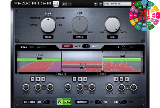This screenshot has height=108, width=160.
Task: Mute the mid band with M button
Action: pyautogui.click(x=80, y=79)
